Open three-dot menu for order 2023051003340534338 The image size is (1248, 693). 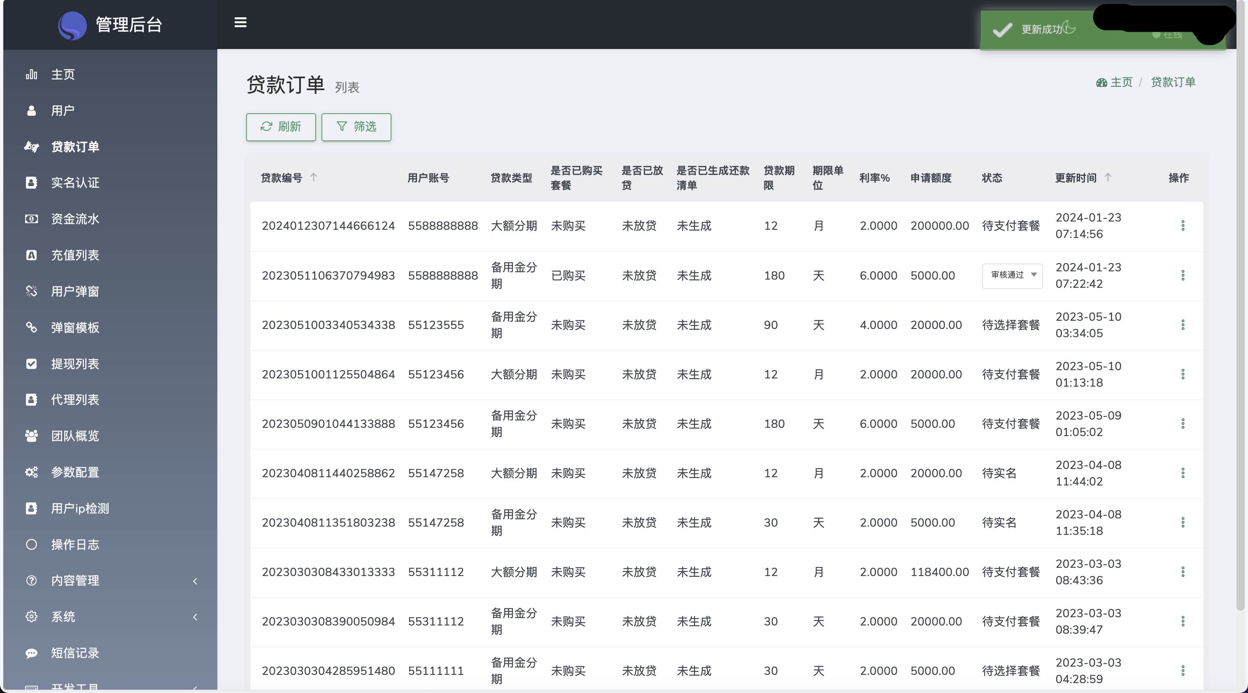1183,325
